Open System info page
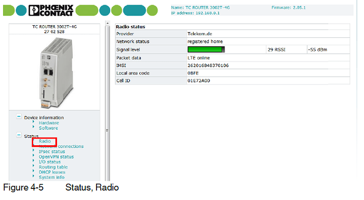Viewport: 364px width, 200px height. coord(52,177)
